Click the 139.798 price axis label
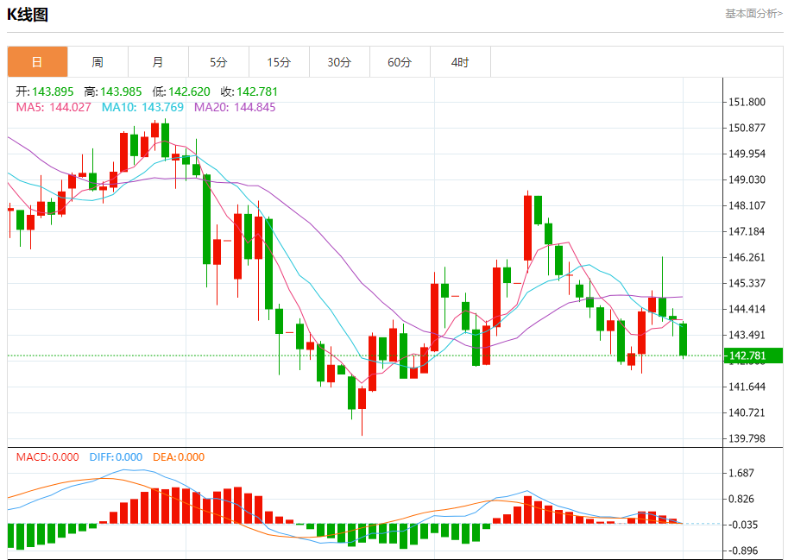Screen dimensions: 788x560 click(x=747, y=438)
